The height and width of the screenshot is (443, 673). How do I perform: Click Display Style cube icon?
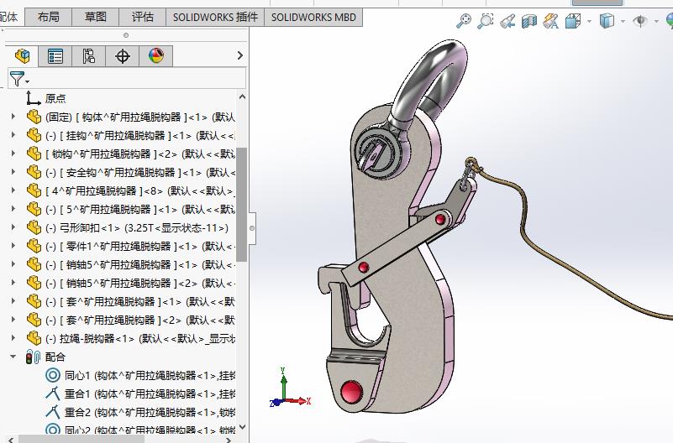click(607, 21)
